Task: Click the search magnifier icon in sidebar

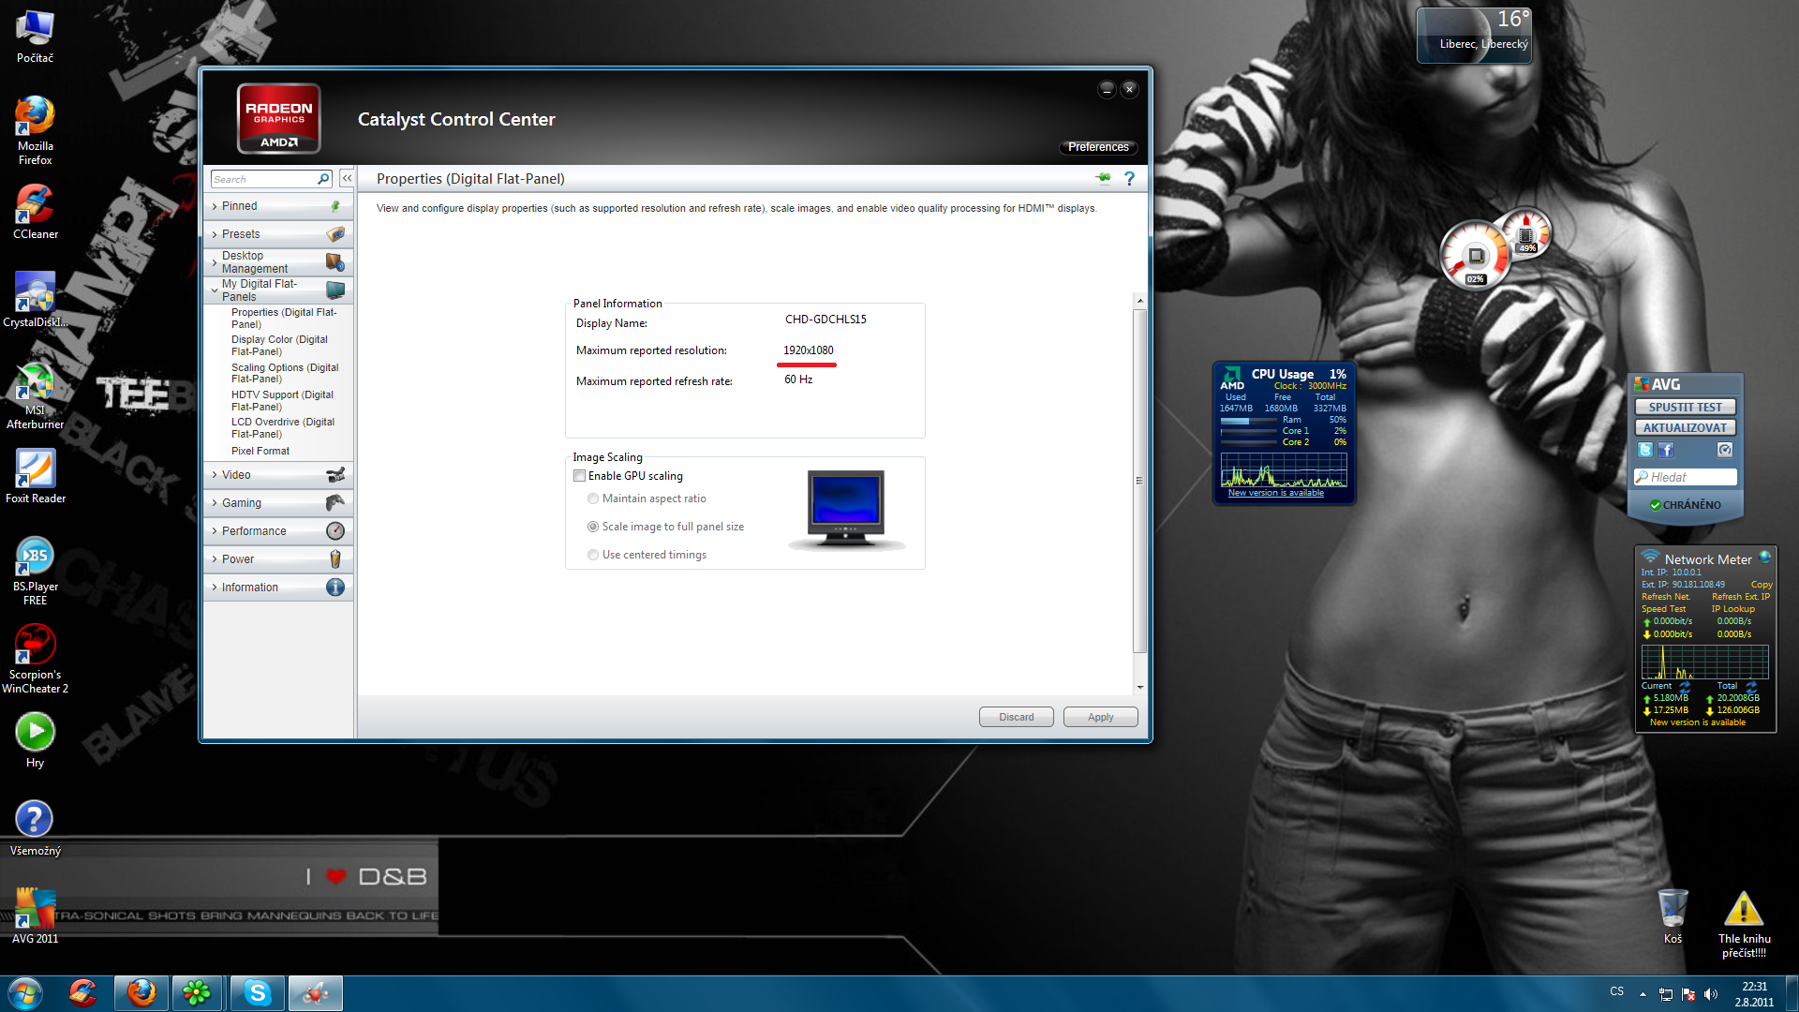Action: (323, 179)
